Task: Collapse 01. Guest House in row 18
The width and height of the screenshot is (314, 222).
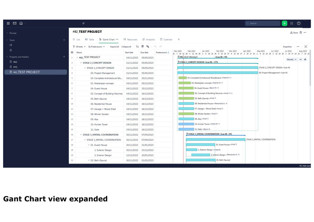Action: (89, 145)
